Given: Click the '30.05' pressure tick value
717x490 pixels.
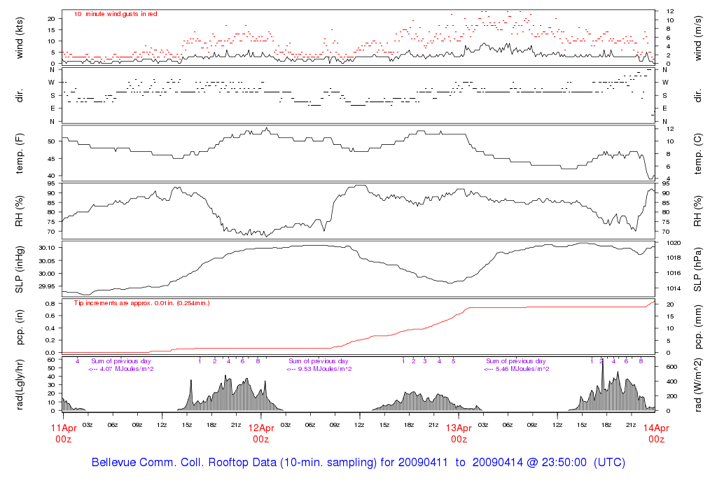Looking at the screenshot, I should (x=47, y=261).
